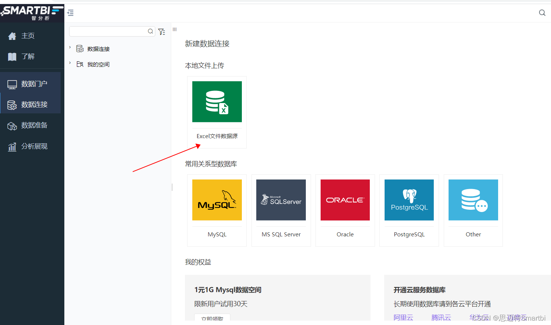The image size is (551, 325).
Task: Click the Oracle label text
Action: coord(345,234)
